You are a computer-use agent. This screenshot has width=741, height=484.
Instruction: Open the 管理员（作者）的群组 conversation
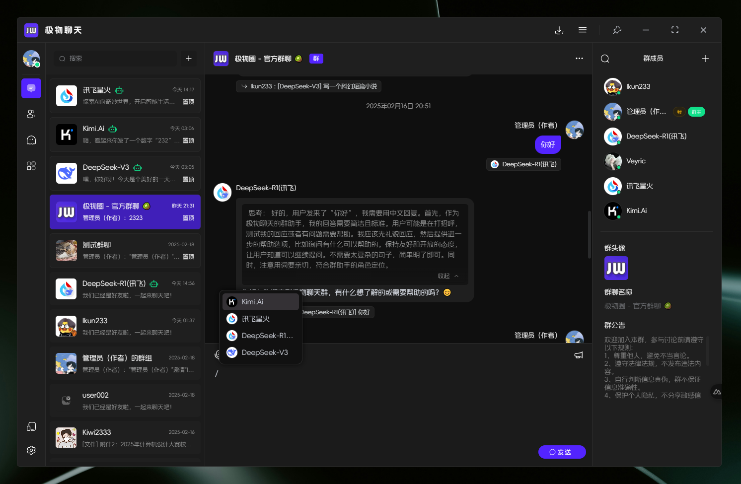[x=125, y=363]
